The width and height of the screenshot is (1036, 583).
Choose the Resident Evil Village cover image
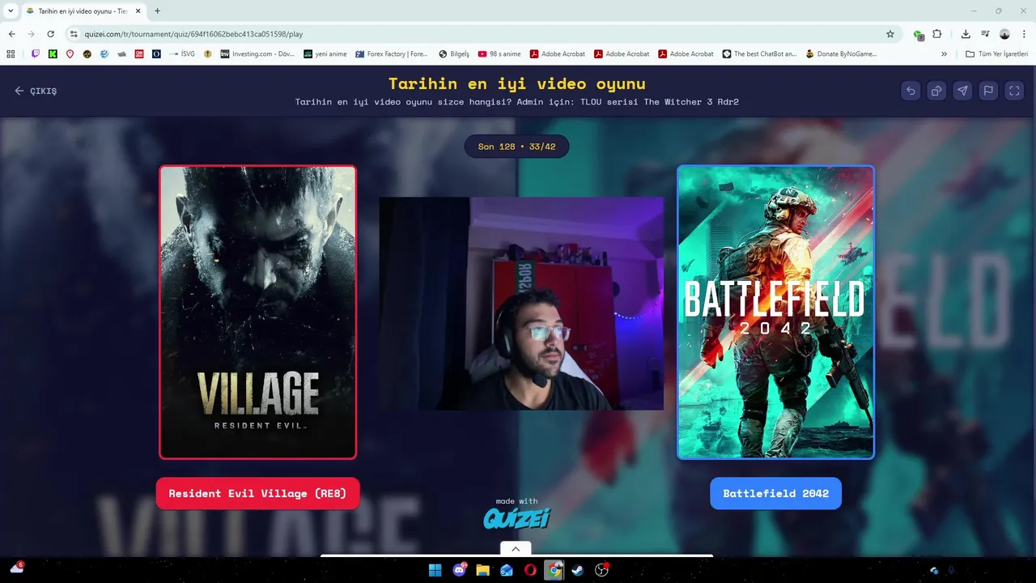[258, 313]
